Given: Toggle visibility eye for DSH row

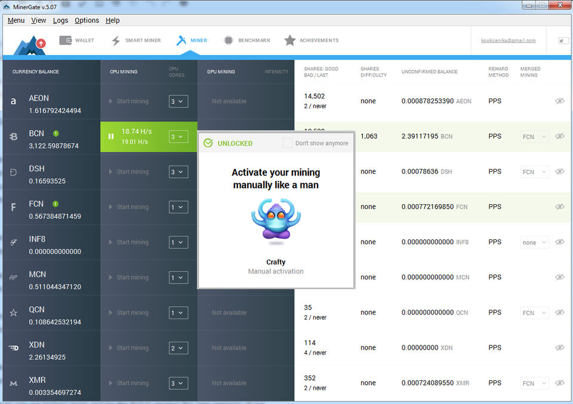Looking at the screenshot, I should [x=559, y=171].
